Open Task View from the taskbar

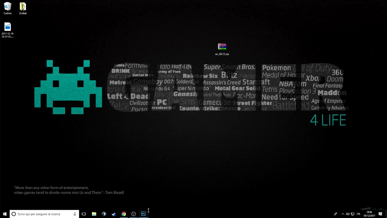[84, 214]
